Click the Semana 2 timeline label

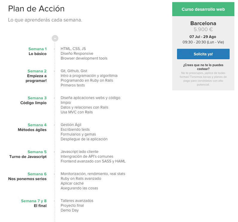pos(37,71)
